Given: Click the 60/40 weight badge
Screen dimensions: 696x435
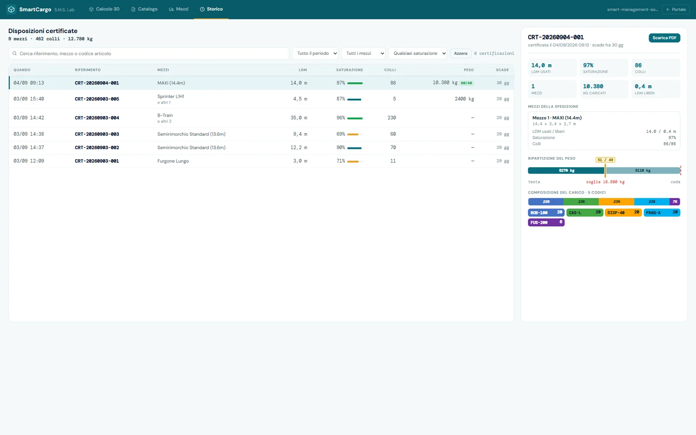Looking at the screenshot, I should tap(466, 83).
